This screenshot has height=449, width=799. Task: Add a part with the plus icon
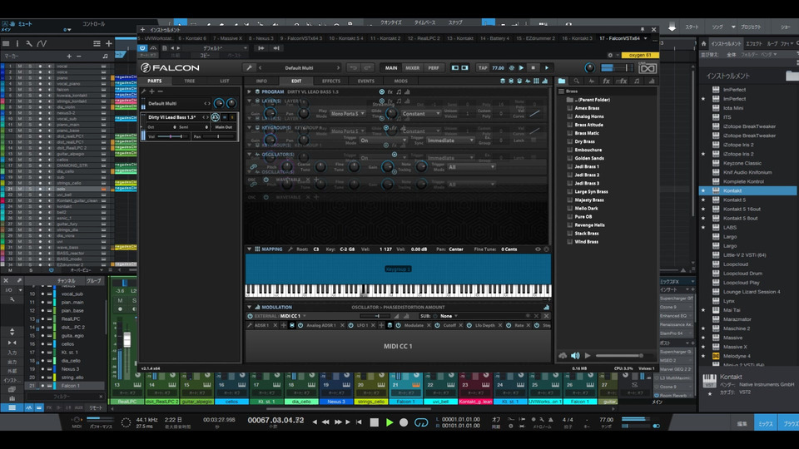pyautogui.click(x=151, y=91)
